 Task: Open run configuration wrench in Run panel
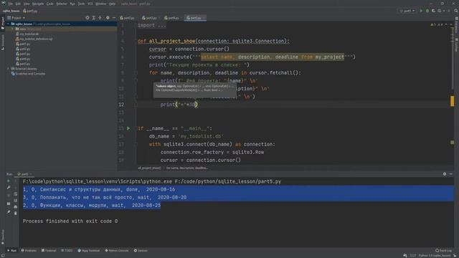[x=9, y=188]
